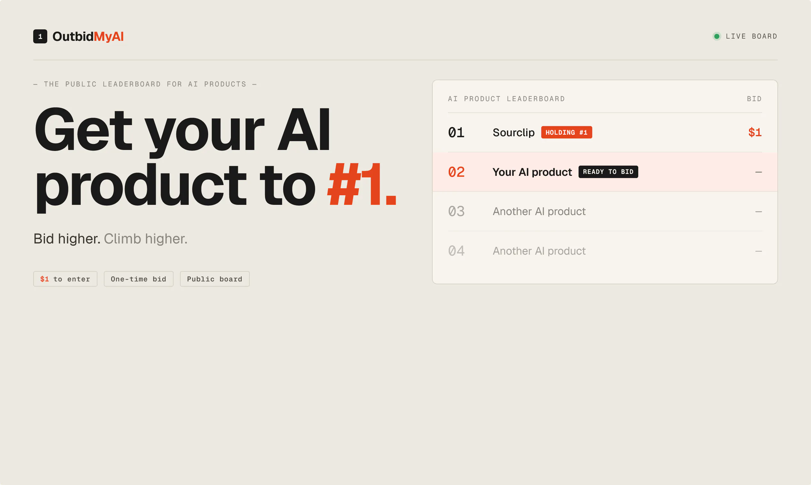811x485 pixels.
Task: Click the "$1 to enter" tag
Action: tap(65, 279)
